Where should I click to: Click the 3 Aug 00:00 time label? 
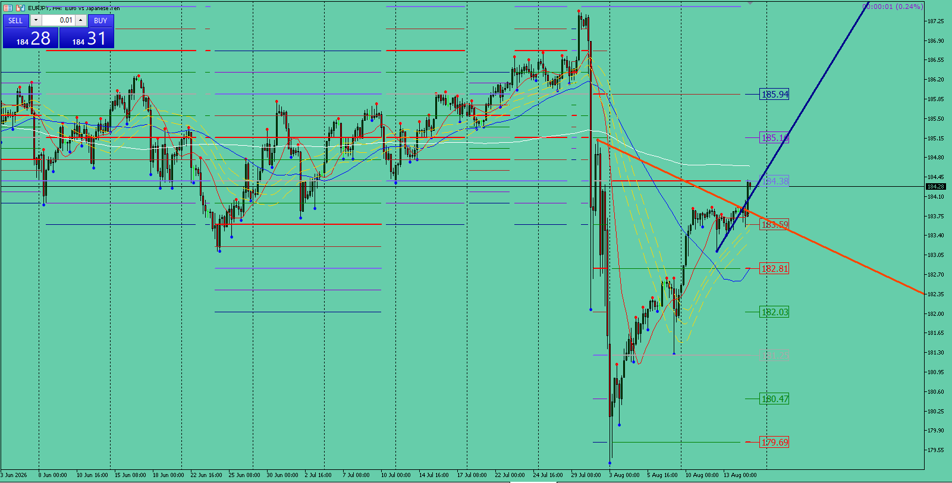point(624,475)
